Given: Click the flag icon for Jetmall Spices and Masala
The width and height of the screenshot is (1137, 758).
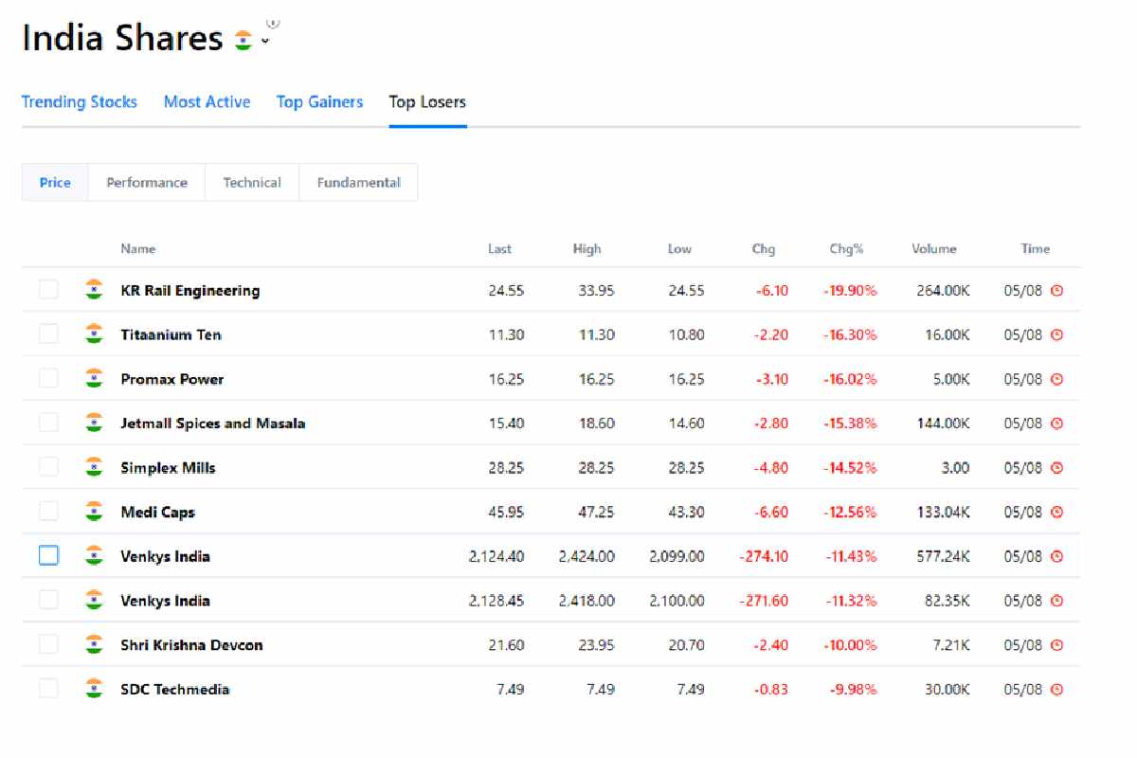Looking at the screenshot, I should [x=93, y=423].
